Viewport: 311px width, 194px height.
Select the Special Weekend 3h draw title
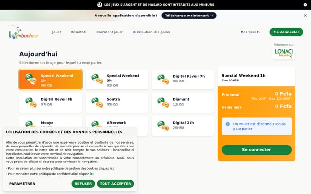point(123,78)
